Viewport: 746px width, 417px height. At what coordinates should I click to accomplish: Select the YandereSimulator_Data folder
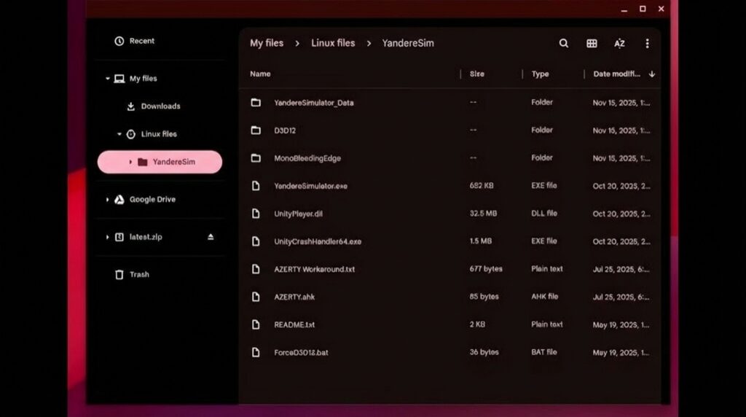[313, 103]
